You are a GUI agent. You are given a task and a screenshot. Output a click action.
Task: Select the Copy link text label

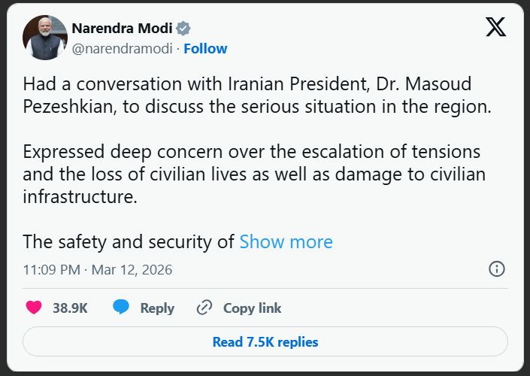click(x=252, y=308)
